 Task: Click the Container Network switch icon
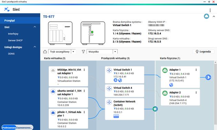[109, 102]
